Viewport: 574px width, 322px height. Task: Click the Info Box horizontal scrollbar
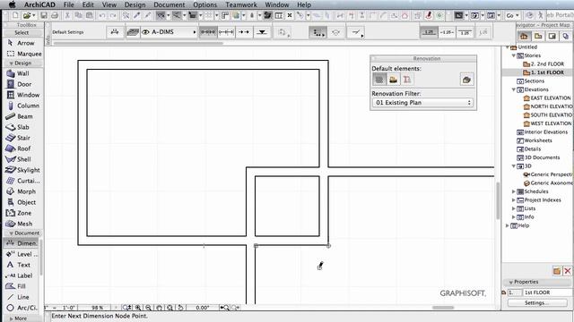pyautogui.click(x=138, y=43)
